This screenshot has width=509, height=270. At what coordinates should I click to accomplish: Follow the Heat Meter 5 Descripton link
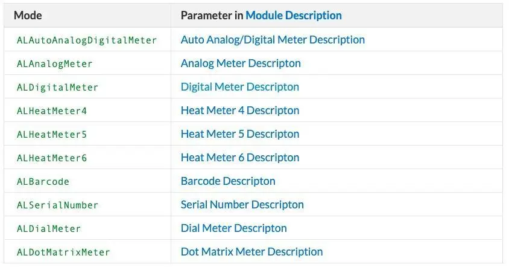click(x=240, y=133)
